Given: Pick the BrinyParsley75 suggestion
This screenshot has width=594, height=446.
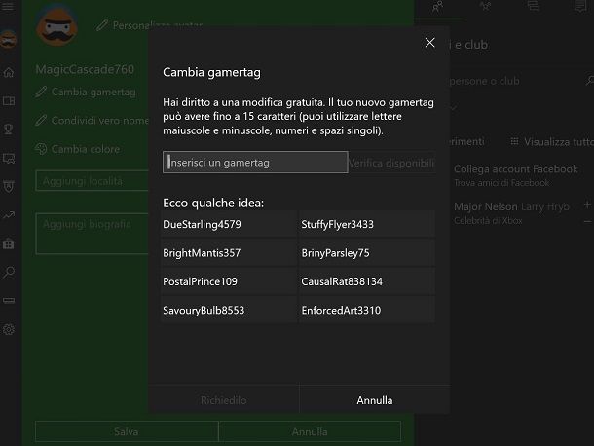Looking at the screenshot, I should [x=367, y=253].
